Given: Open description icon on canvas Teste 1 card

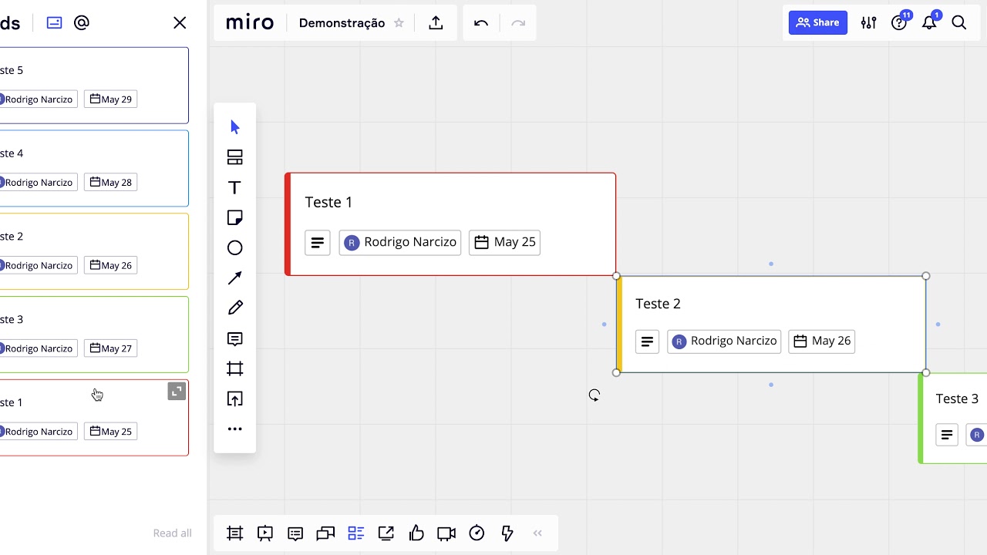Looking at the screenshot, I should 318,242.
